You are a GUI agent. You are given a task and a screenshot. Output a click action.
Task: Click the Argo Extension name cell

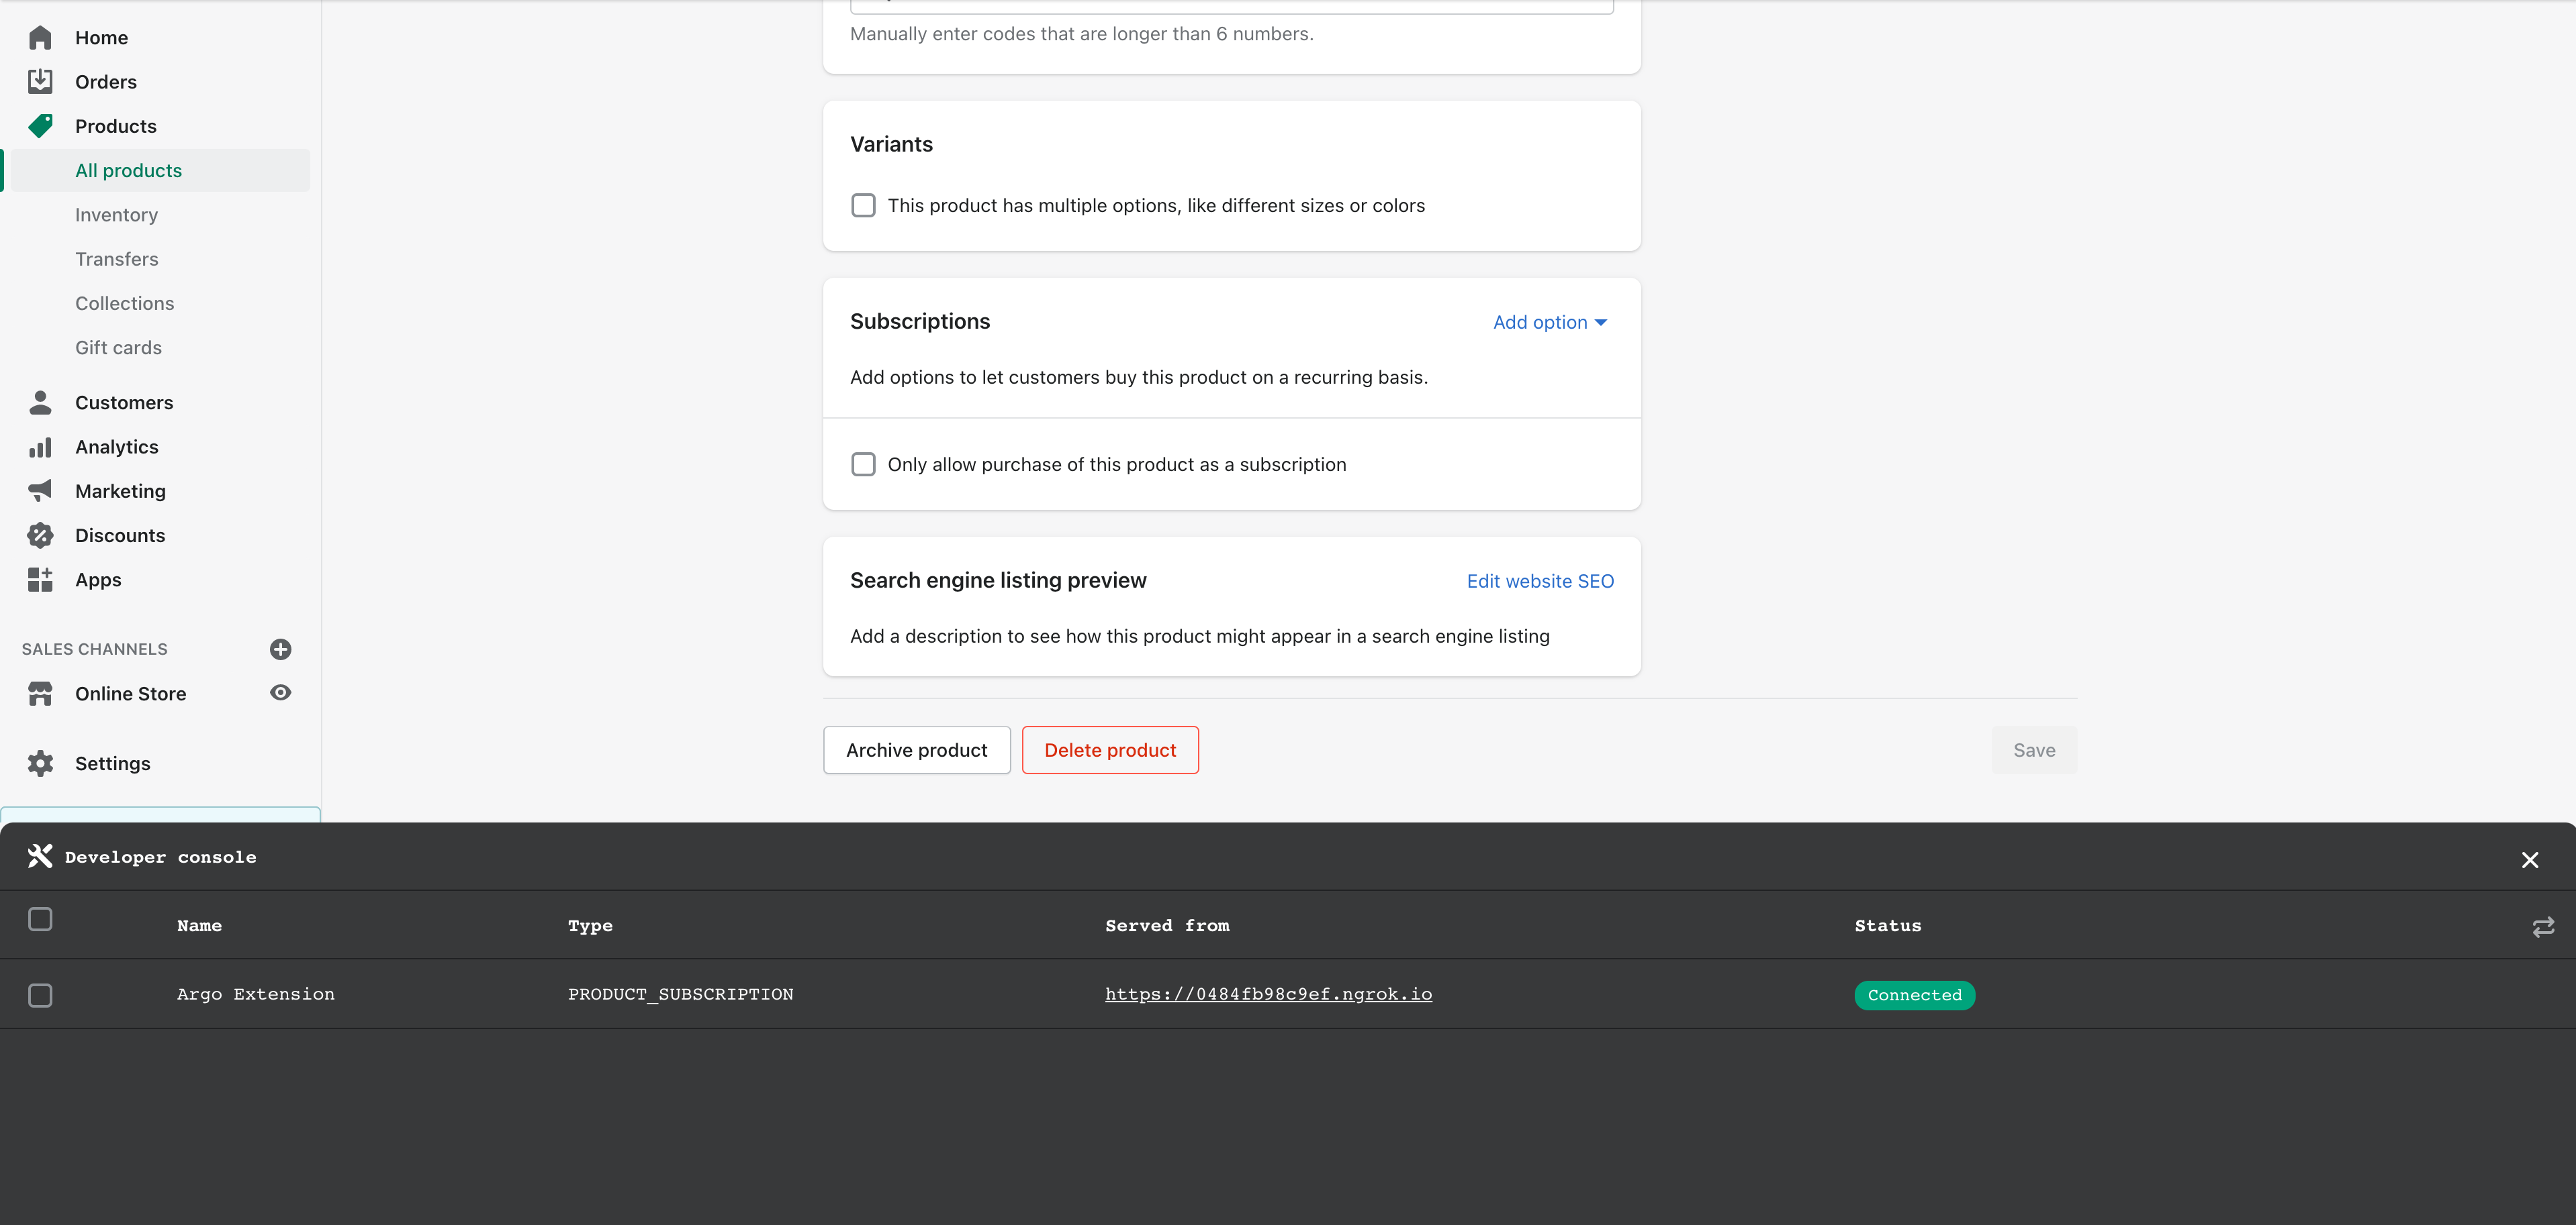pyautogui.click(x=256, y=994)
